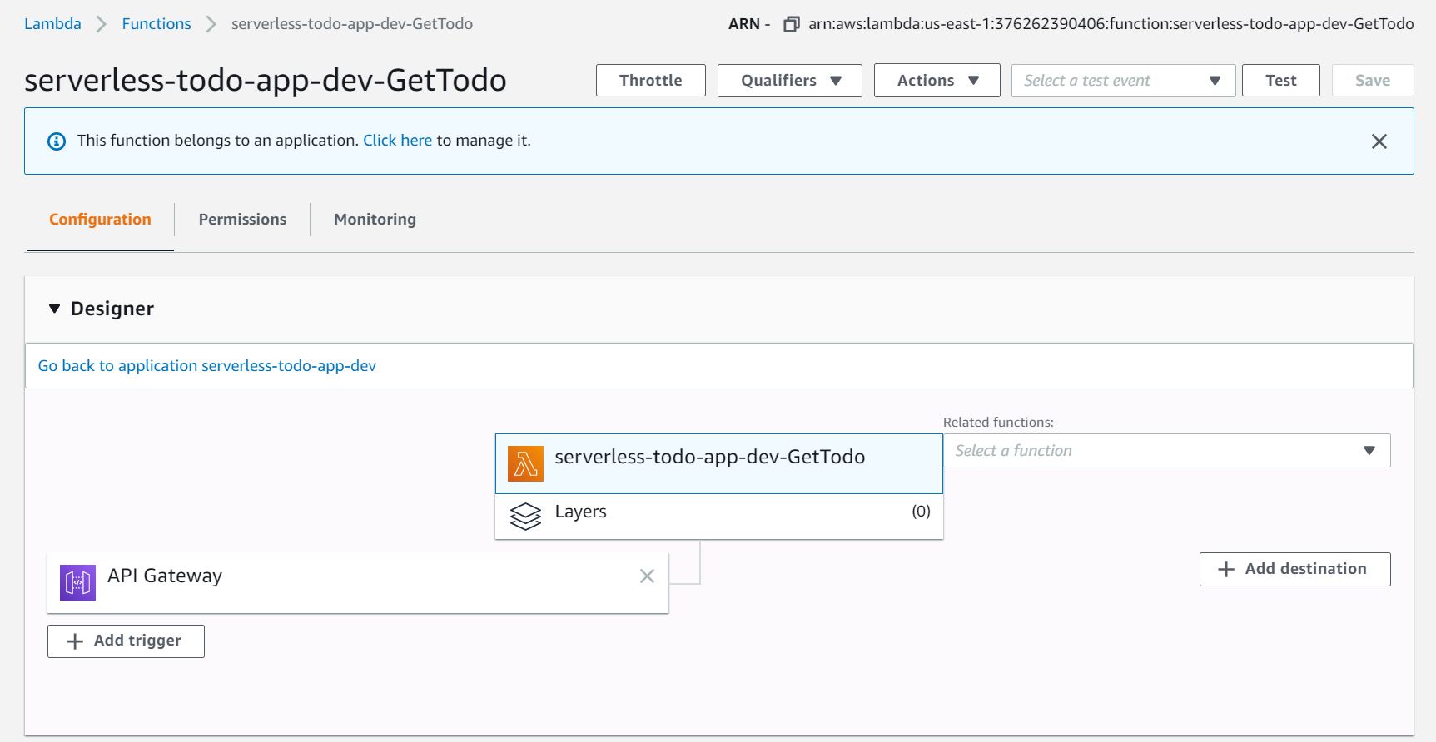Dismiss the application info banner
The image size is (1436, 742).
pos(1379,141)
